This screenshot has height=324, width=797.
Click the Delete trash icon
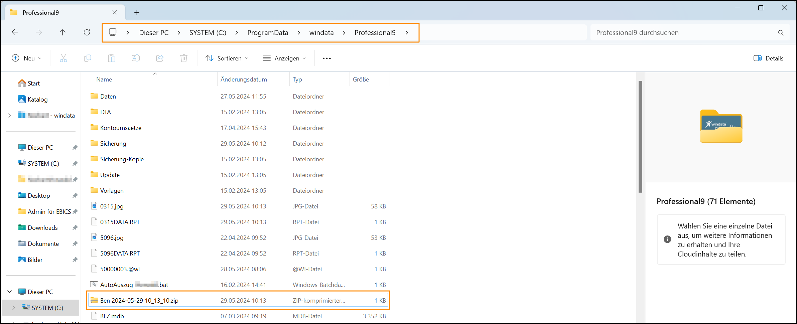pos(184,58)
